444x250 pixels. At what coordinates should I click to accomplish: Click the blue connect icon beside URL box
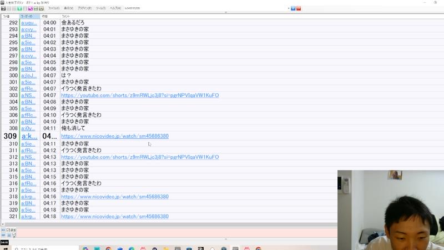pos(293,8)
